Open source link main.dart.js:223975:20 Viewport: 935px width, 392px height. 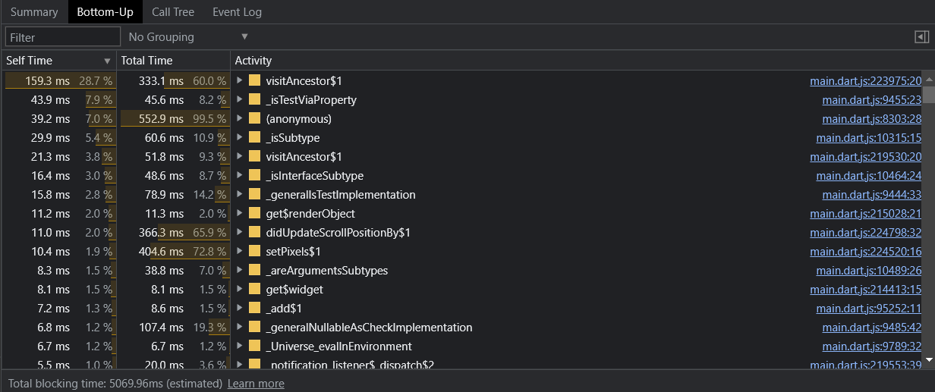click(x=865, y=80)
